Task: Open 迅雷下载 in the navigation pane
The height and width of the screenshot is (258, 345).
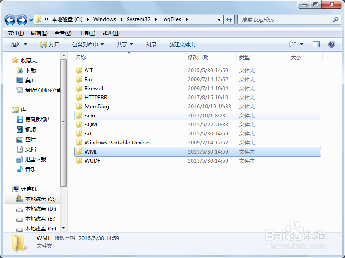Action: click(36, 160)
